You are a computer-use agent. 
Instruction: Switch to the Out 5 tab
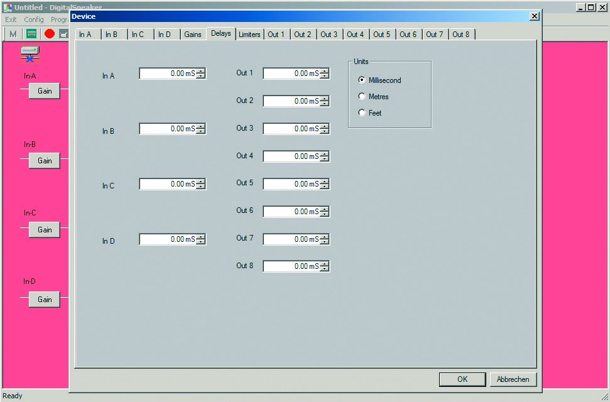382,35
